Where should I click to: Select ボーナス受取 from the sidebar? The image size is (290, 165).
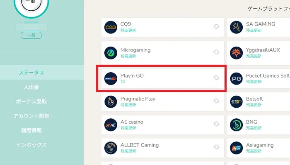pos(31,101)
